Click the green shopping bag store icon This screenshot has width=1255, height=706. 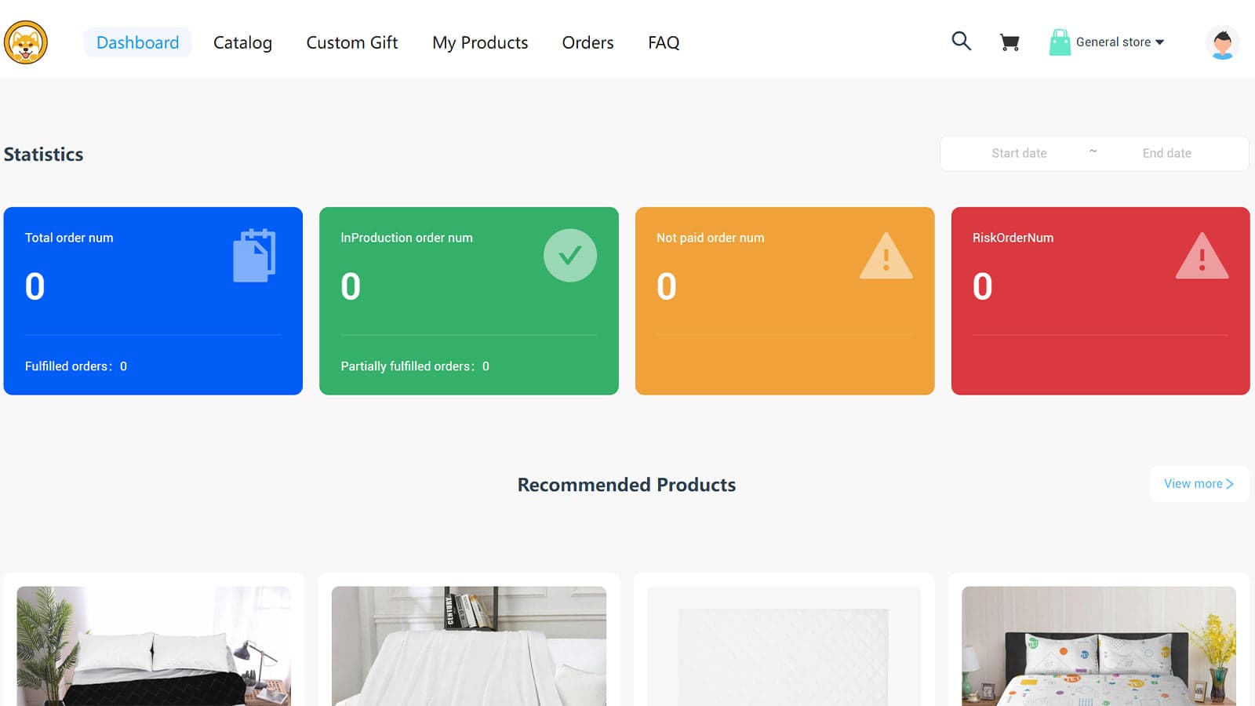pos(1060,42)
